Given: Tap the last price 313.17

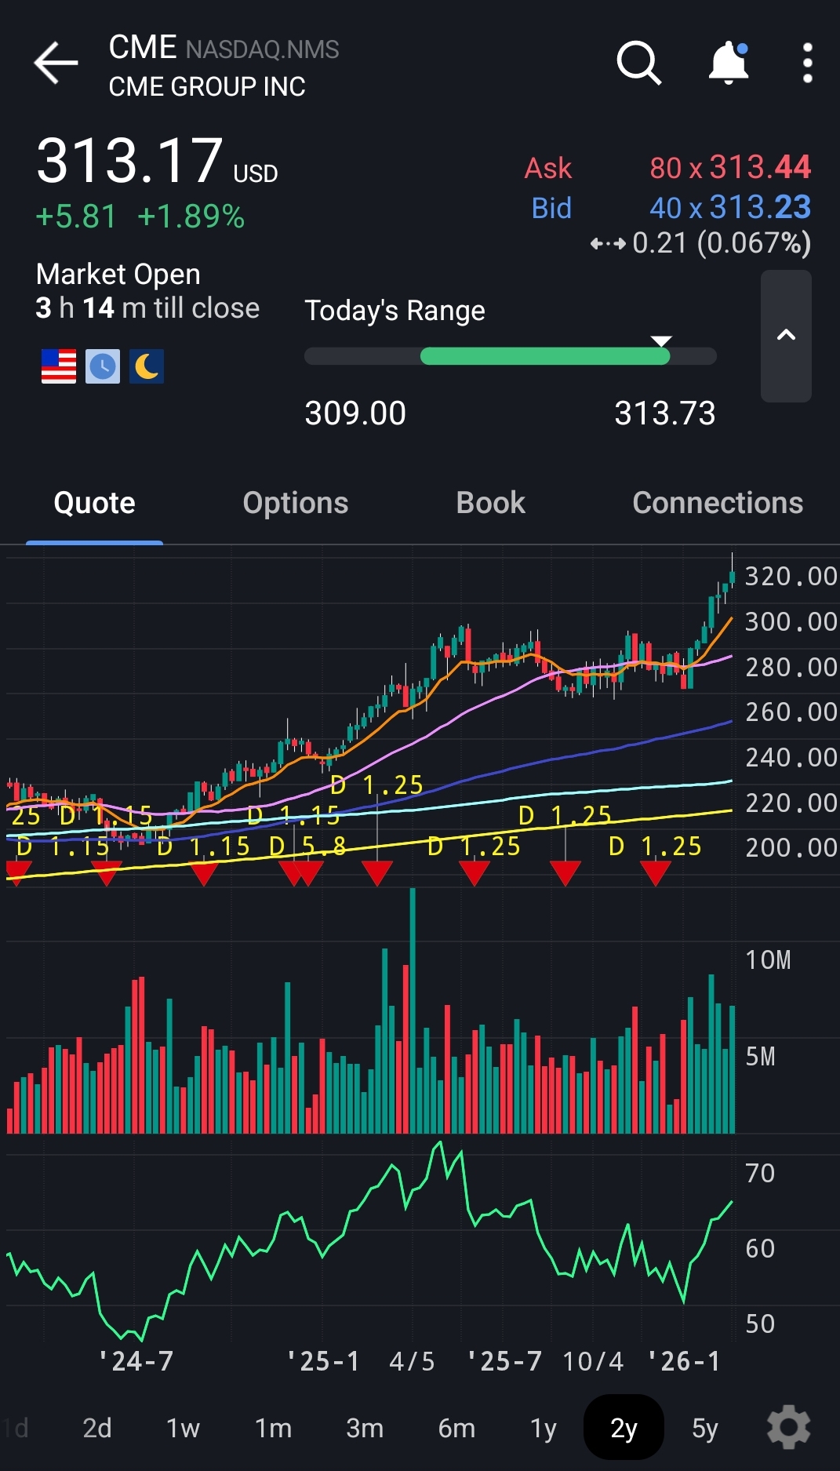Looking at the screenshot, I should [x=129, y=161].
